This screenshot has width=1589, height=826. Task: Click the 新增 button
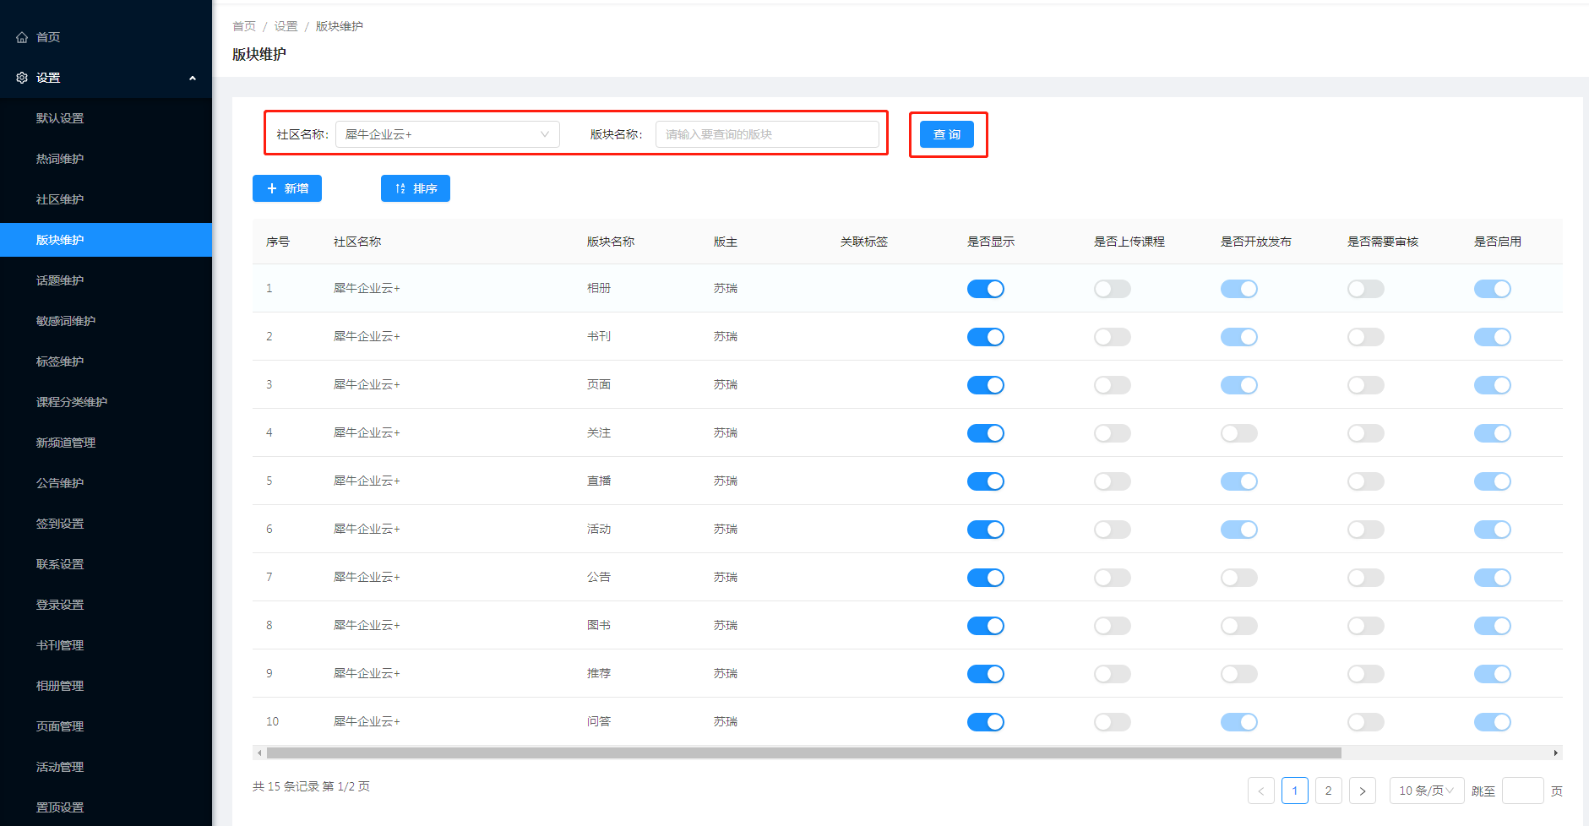point(287,188)
